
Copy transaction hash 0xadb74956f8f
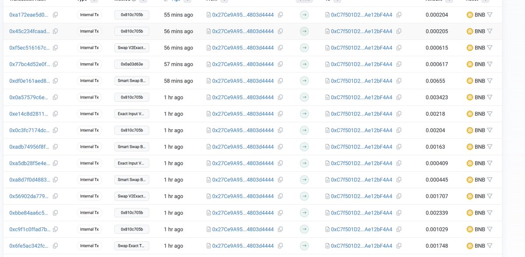coord(55,147)
